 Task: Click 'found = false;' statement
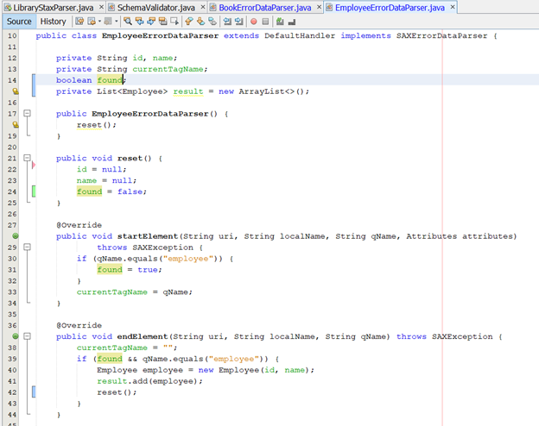(111, 191)
